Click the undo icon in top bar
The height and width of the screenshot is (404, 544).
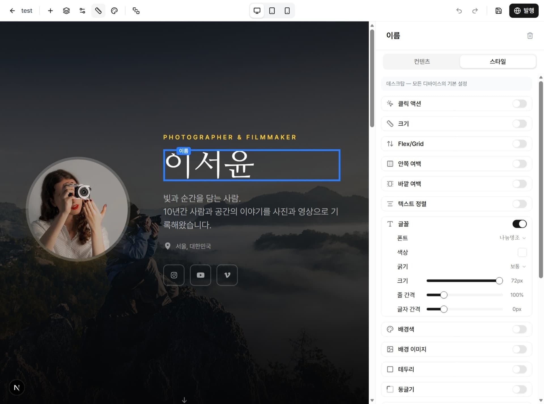pos(459,11)
